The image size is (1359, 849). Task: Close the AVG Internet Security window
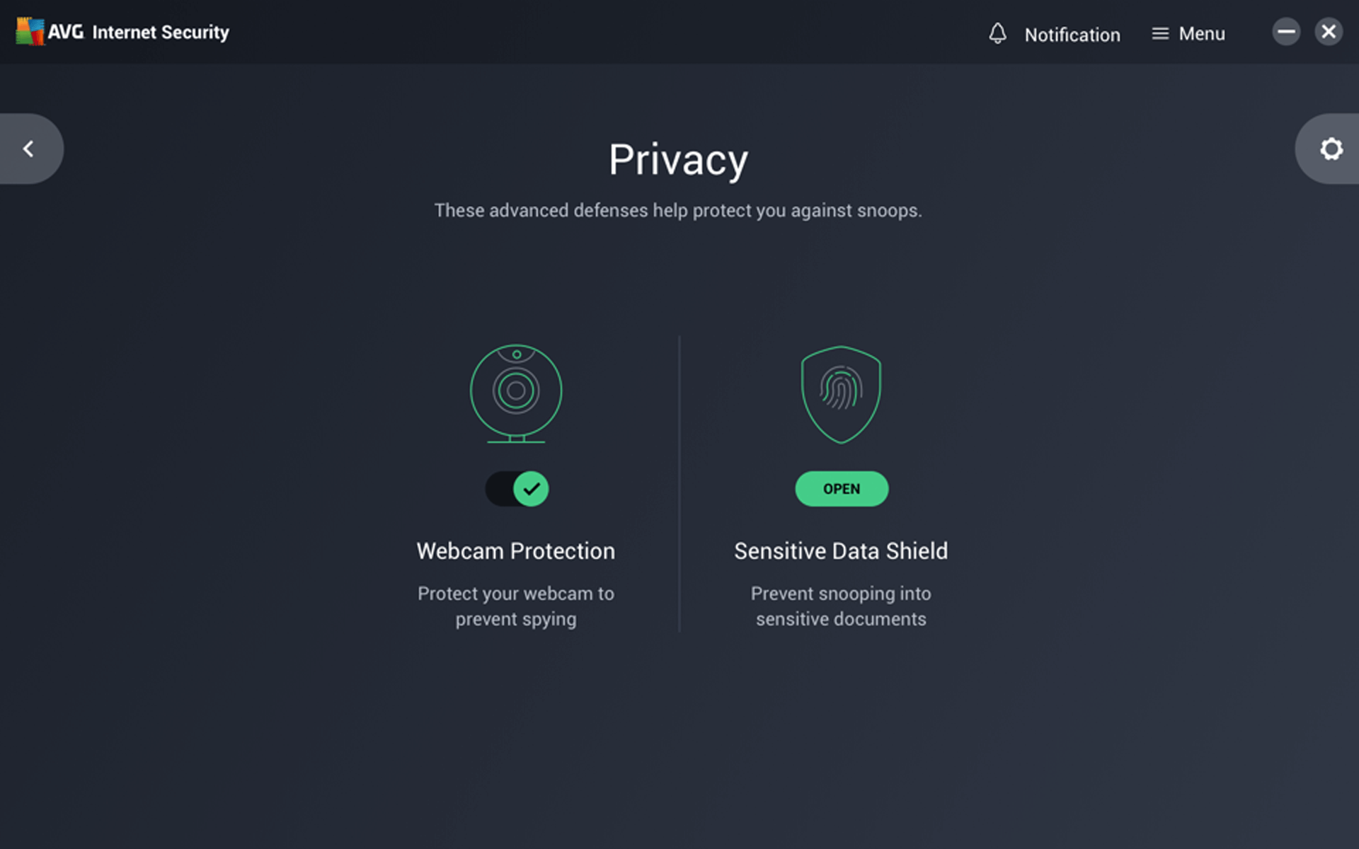click(x=1329, y=32)
